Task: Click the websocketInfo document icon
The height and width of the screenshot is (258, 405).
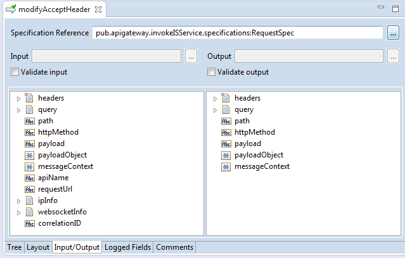Action: coord(29,212)
